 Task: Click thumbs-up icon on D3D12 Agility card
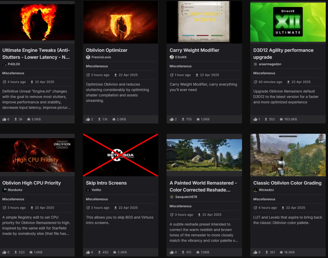click(x=255, y=119)
